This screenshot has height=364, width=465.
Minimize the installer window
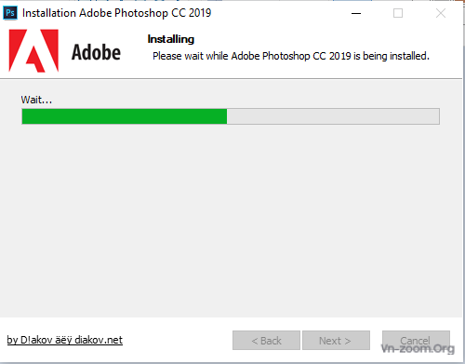[x=356, y=13]
